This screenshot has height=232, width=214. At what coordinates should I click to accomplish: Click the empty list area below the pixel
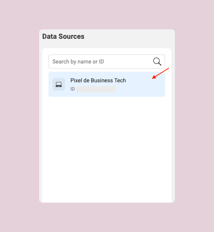(x=107, y=148)
